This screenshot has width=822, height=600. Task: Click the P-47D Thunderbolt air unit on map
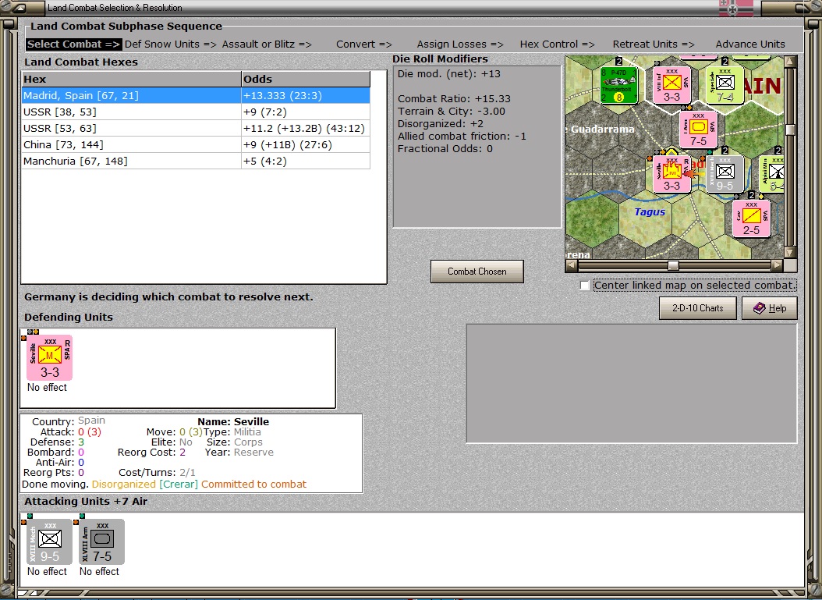coord(618,85)
